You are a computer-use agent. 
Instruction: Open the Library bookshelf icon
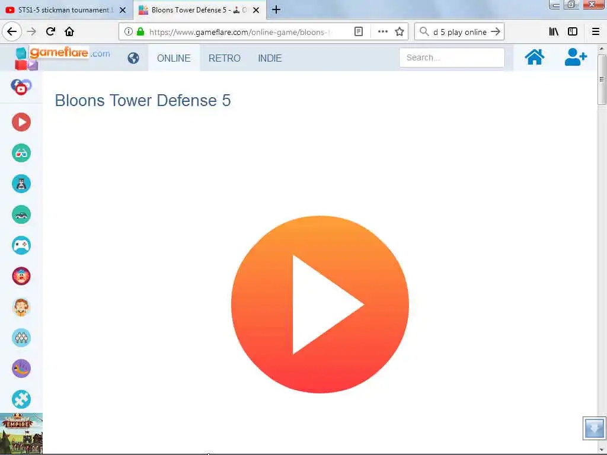(554, 32)
